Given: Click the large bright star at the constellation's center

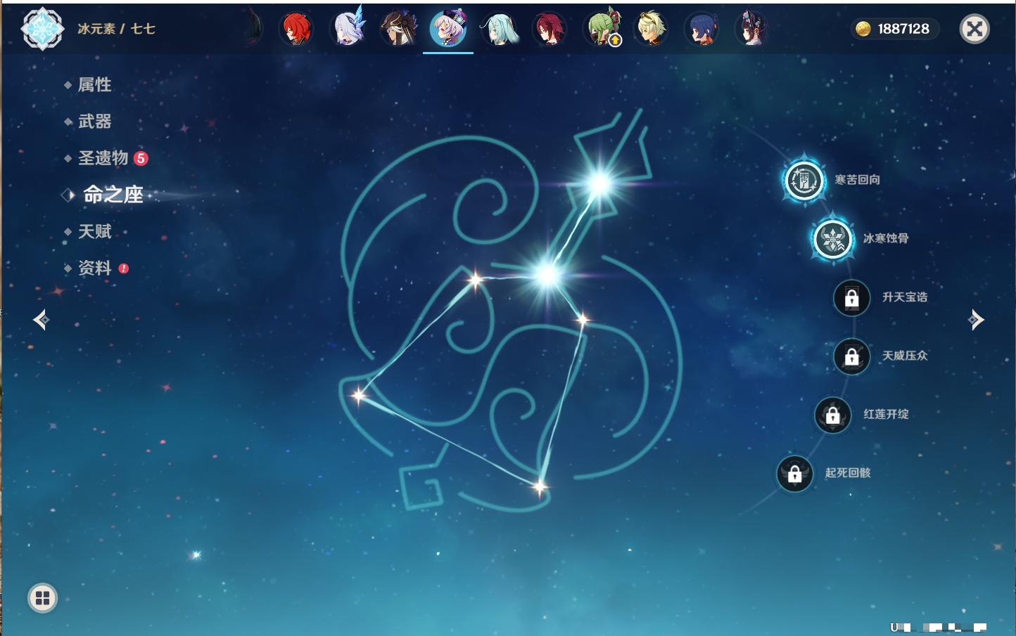Looking at the screenshot, I should point(547,275).
